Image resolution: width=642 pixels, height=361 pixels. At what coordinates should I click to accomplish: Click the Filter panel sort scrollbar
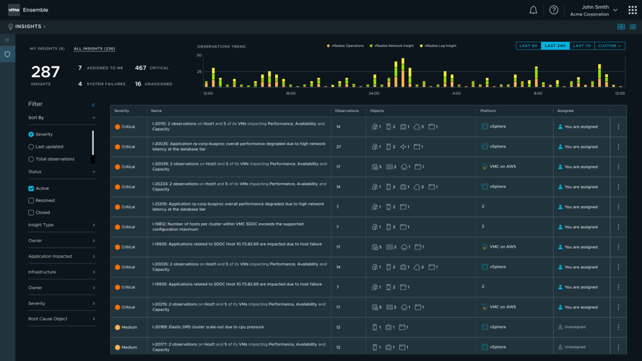click(x=93, y=142)
